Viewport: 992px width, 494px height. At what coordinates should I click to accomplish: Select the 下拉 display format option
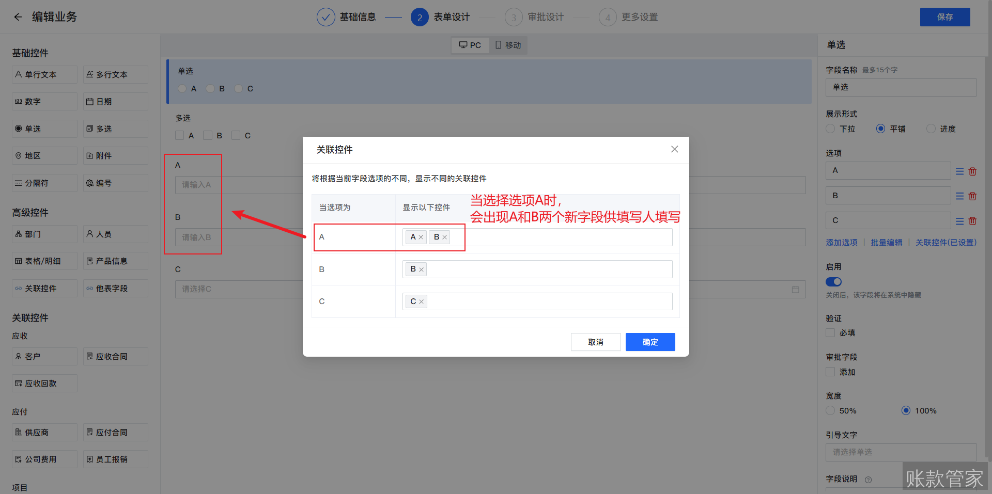point(830,129)
